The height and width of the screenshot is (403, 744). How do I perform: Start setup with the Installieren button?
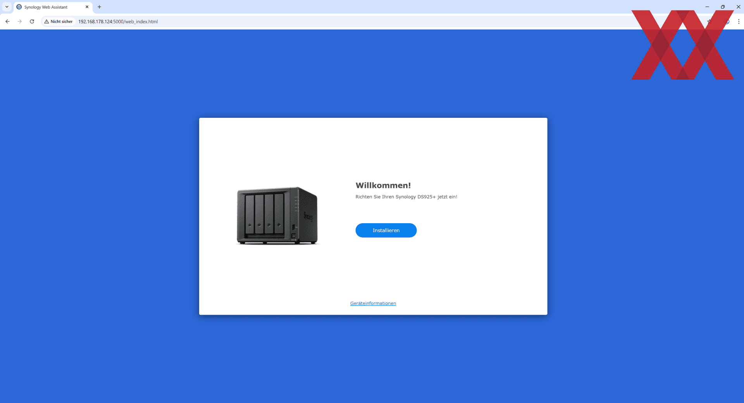pos(386,231)
